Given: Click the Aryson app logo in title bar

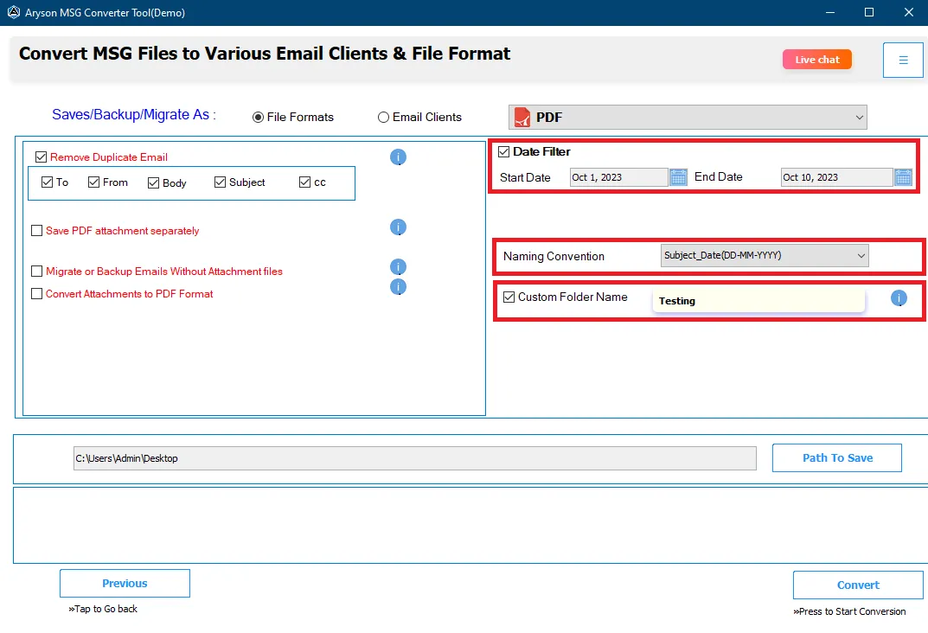Looking at the screenshot, I should [13, 12].
